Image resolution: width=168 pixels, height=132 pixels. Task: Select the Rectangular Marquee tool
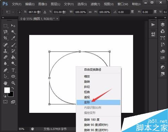(5, 26)
